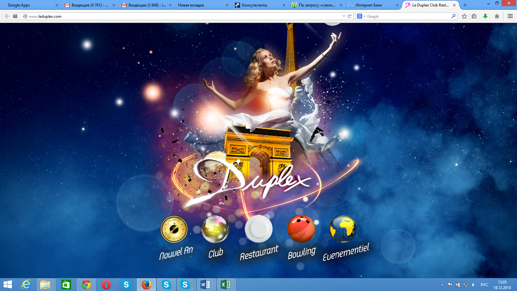Open the Bowling red ball icon
517x291 pixels.
[301, 229]
